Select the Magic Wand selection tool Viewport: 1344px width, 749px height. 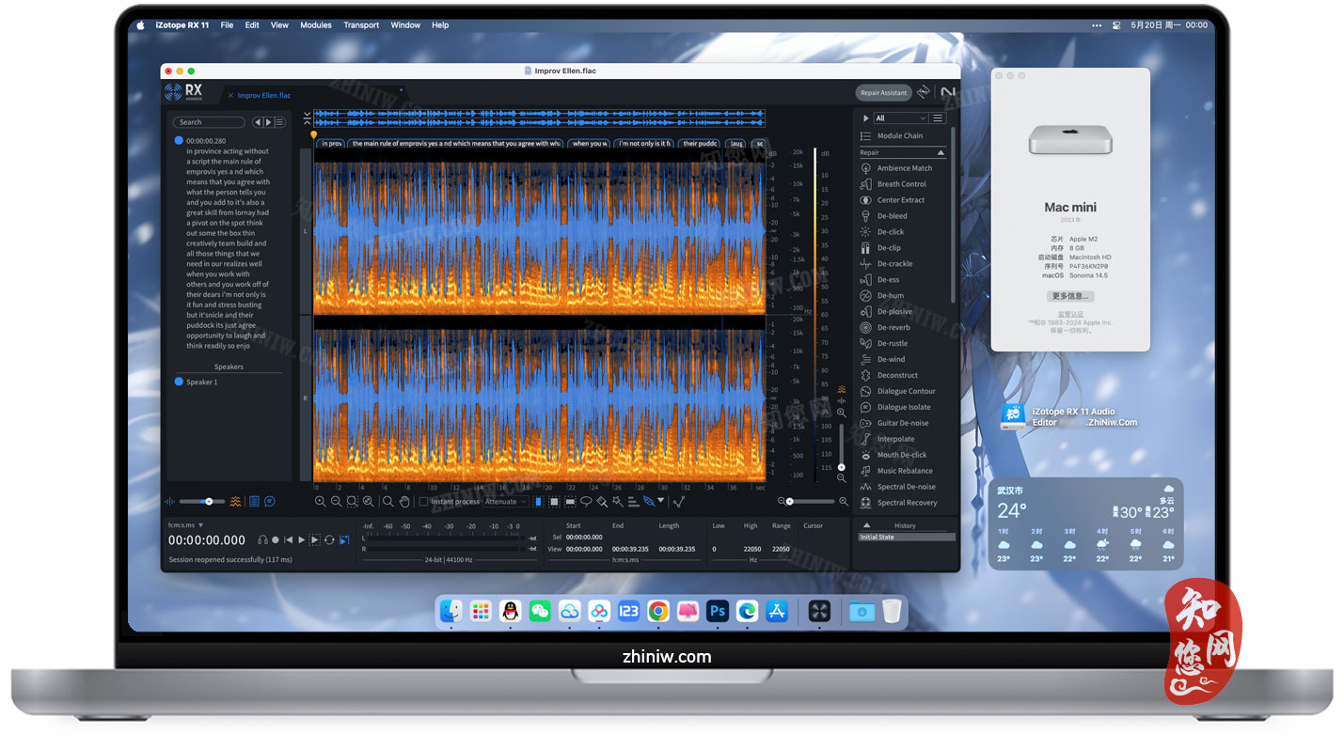[618, 502]
